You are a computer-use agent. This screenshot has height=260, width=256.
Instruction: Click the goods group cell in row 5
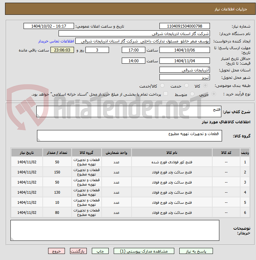[86, 202]
